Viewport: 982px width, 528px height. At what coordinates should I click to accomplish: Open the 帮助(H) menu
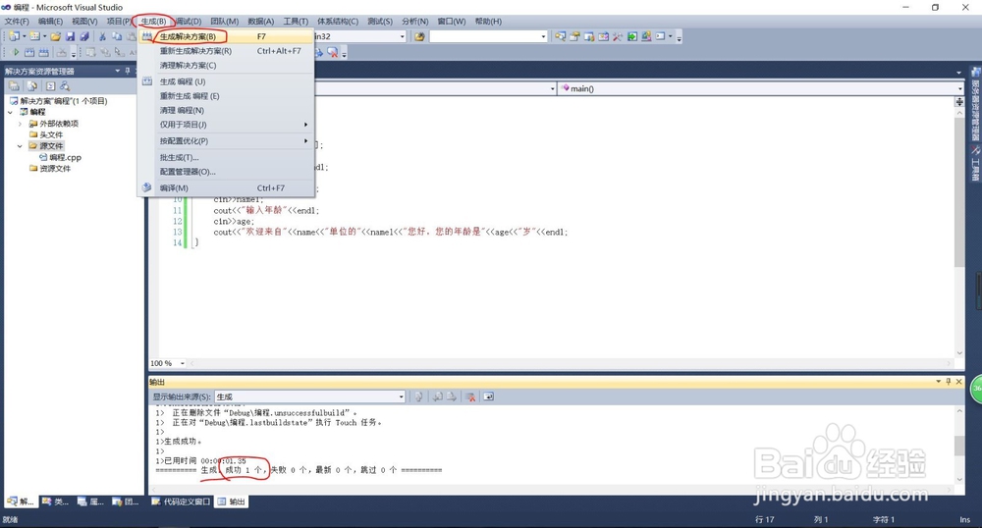[x=488, y=22]
